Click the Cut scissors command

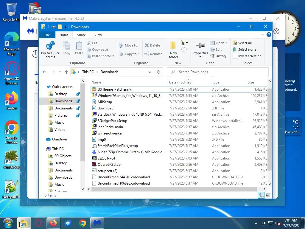pos(92,43)
